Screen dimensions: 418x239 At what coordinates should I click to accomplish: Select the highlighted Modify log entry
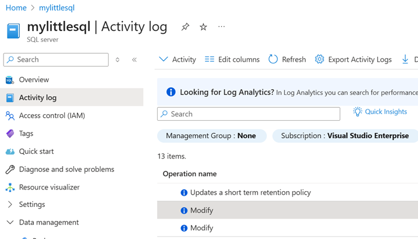[287, 210]
